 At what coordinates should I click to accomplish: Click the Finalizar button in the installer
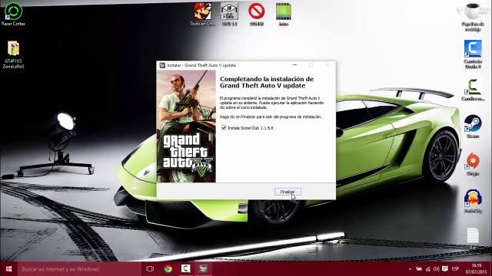(x=288, y=192)
